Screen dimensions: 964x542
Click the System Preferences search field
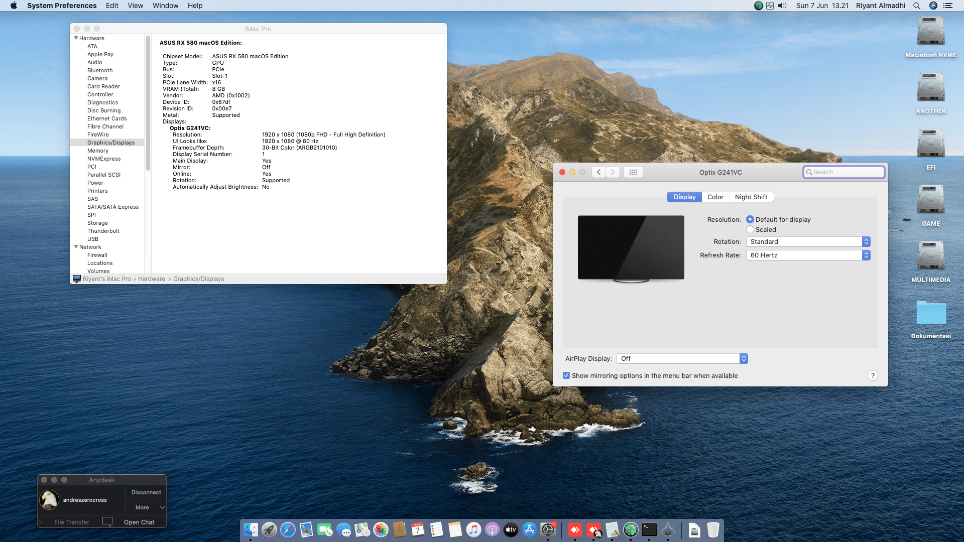pyautogui.click(x=843, y=172)
